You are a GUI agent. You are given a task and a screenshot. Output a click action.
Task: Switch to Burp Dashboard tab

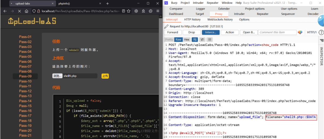point(176,14)
